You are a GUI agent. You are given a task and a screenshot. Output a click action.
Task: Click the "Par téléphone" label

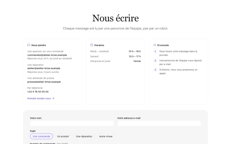tap(35, 88)
